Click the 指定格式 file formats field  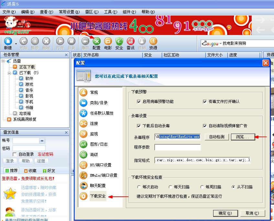[x=203, y=160]
